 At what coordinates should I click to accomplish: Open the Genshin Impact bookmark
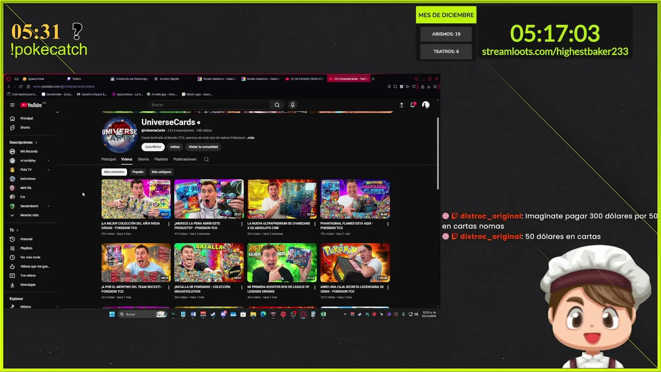(x=91, y=95)
